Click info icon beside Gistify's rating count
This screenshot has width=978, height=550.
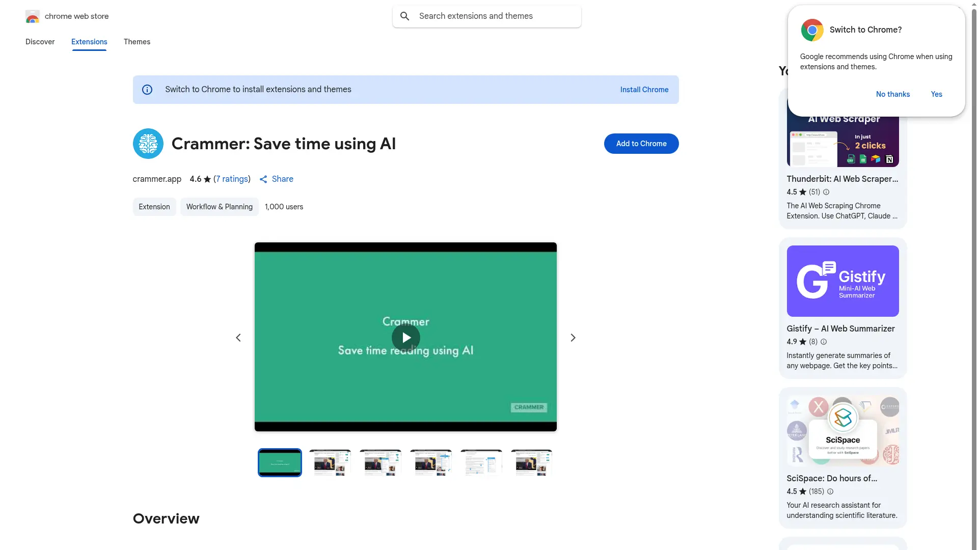pos(824,342)
